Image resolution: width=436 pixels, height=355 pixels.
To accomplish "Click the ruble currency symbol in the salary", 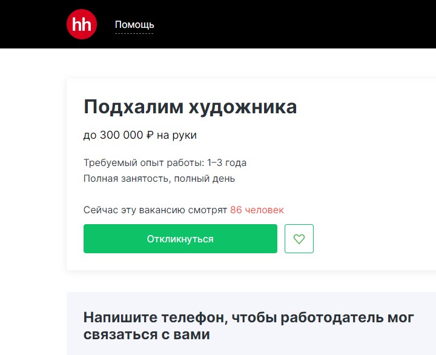I will click(150, 136).
